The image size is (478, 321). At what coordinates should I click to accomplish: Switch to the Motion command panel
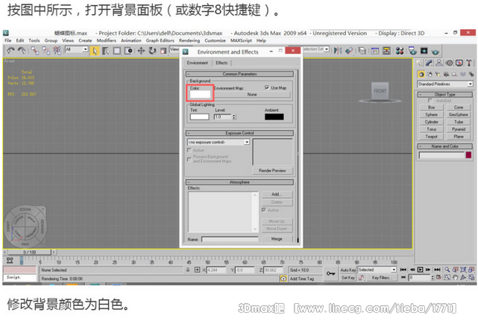tap(449, 63)
